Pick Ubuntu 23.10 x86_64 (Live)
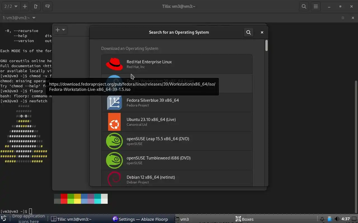This screenshot has width=358, height=223. tap(177, 122)
